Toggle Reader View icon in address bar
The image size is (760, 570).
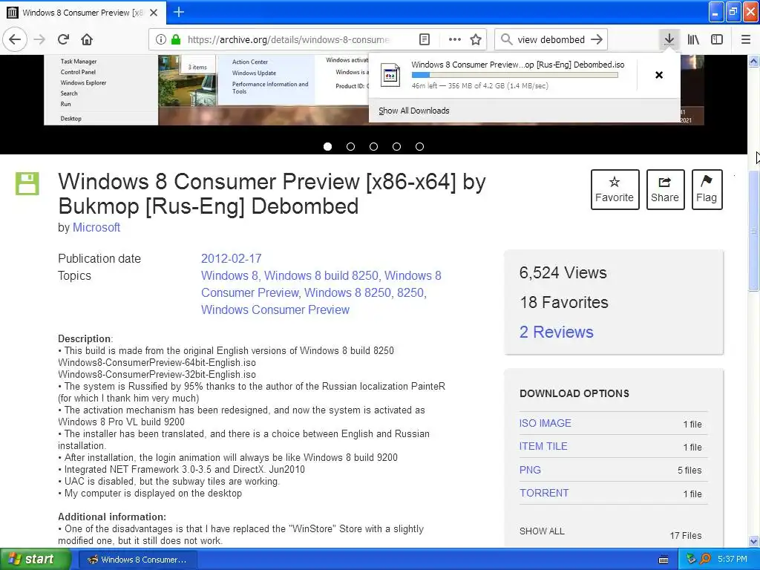424,39
